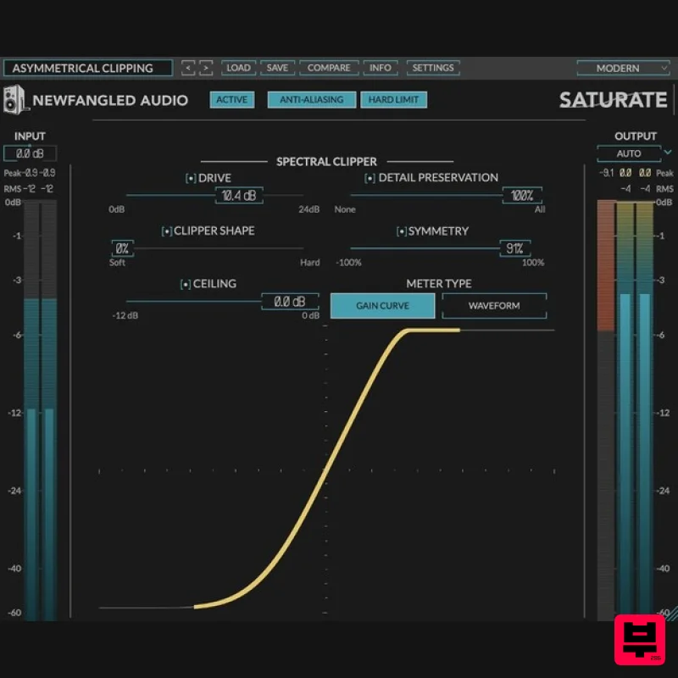Toggle the ACTIVE state of the plugin
This screenshot has height=678, width=678.
pos(231,99)
